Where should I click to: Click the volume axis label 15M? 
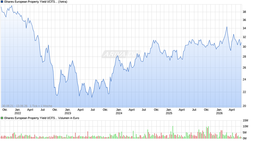coord(245,121)
